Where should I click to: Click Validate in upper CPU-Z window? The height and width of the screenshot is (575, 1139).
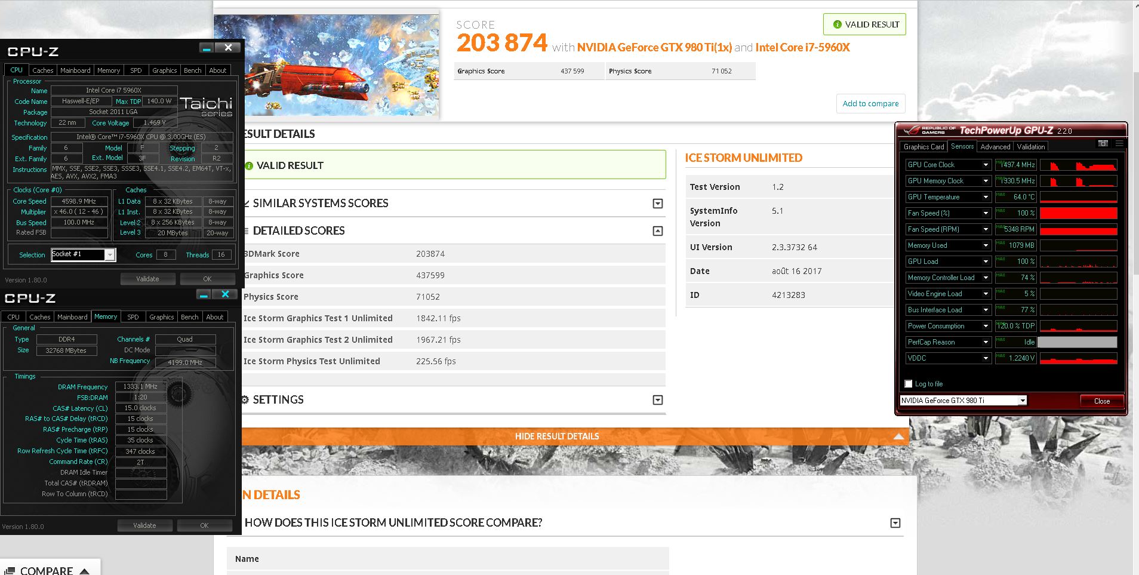(x=147, y=279)
